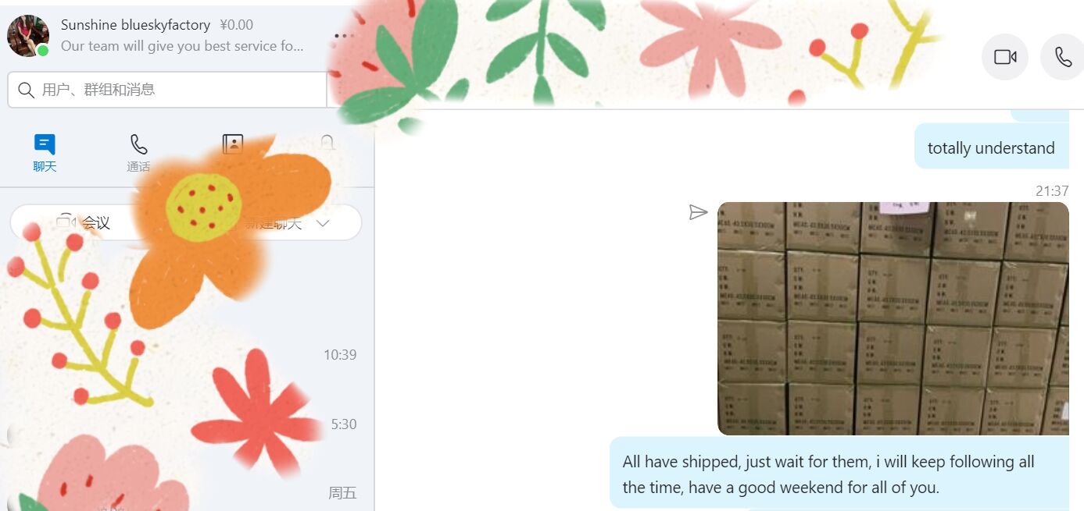Select the 'totally understand' message bubble

[x=991, y=148]
